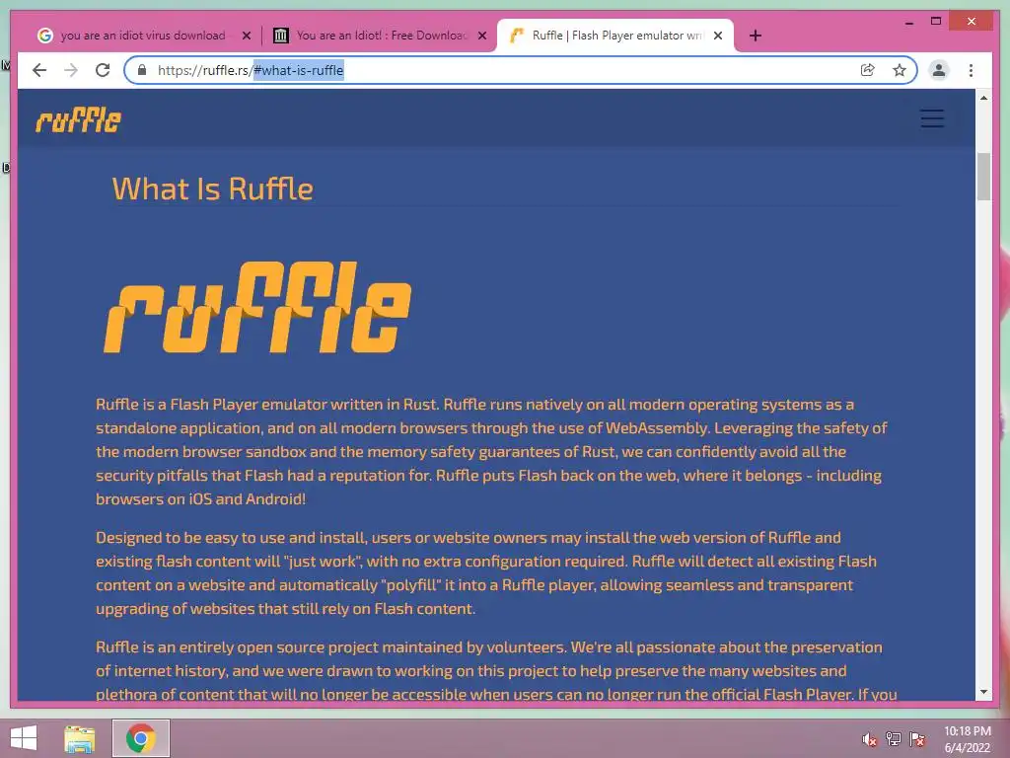Click the muted volume tray icon

click(870, 739)
